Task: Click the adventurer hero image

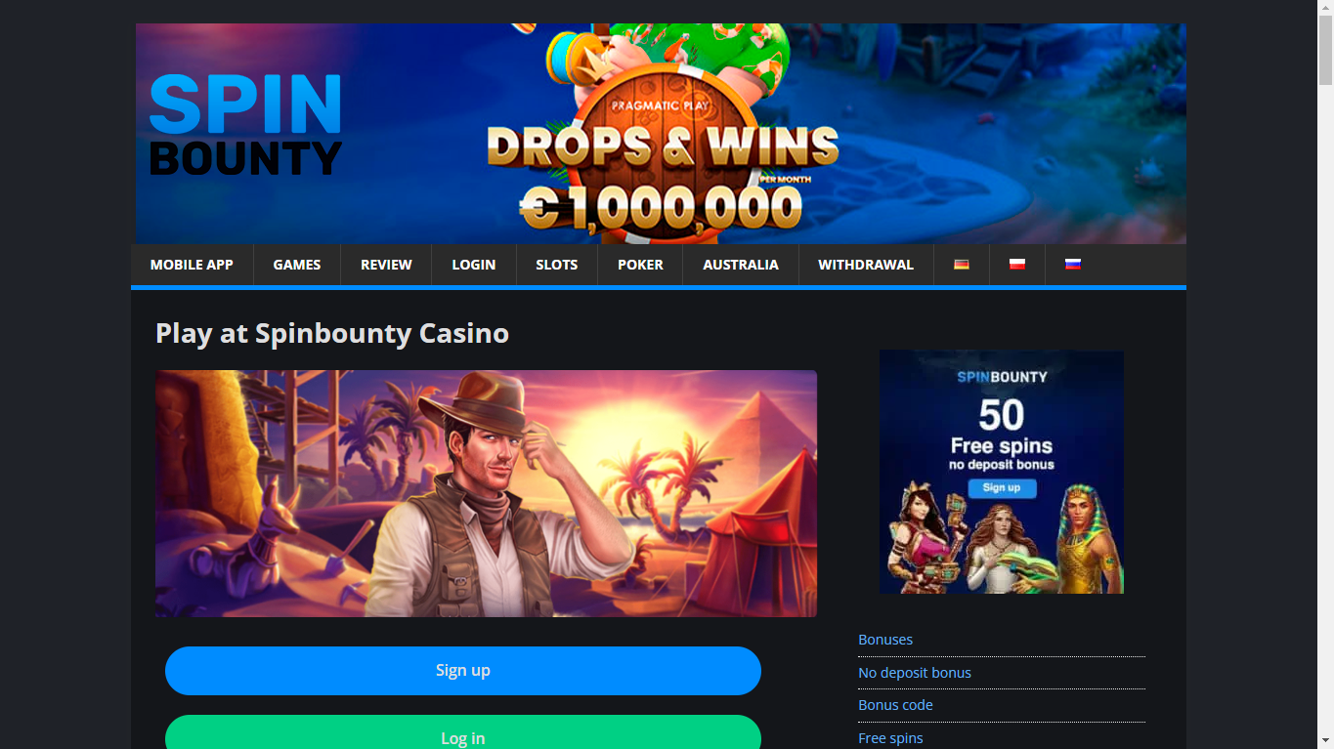Action: (x=486, y=493)
